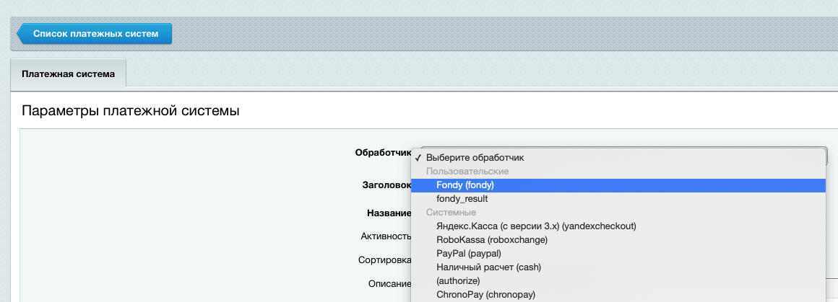Open the Платежная система tab

coord(69,74)
